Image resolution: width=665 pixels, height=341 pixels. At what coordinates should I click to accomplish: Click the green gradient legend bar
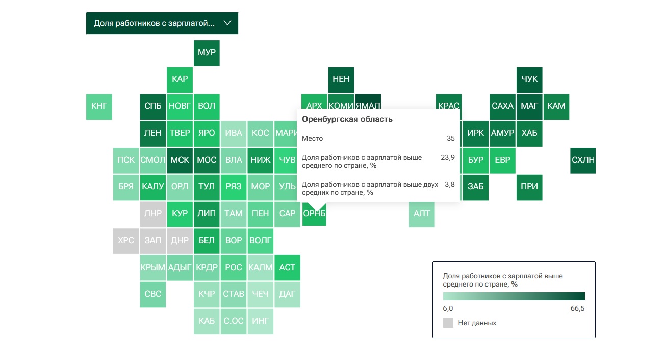(x=514, y=296)
